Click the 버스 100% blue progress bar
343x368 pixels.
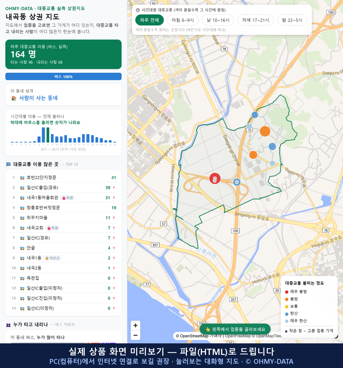point(63,76)
